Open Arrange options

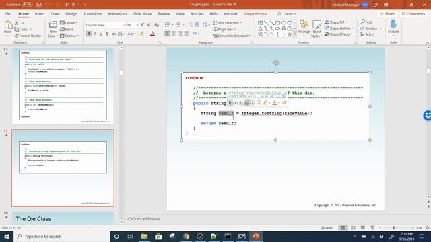tap(304, 28)
